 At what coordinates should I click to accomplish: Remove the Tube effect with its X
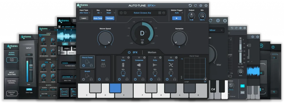[128, 57]
